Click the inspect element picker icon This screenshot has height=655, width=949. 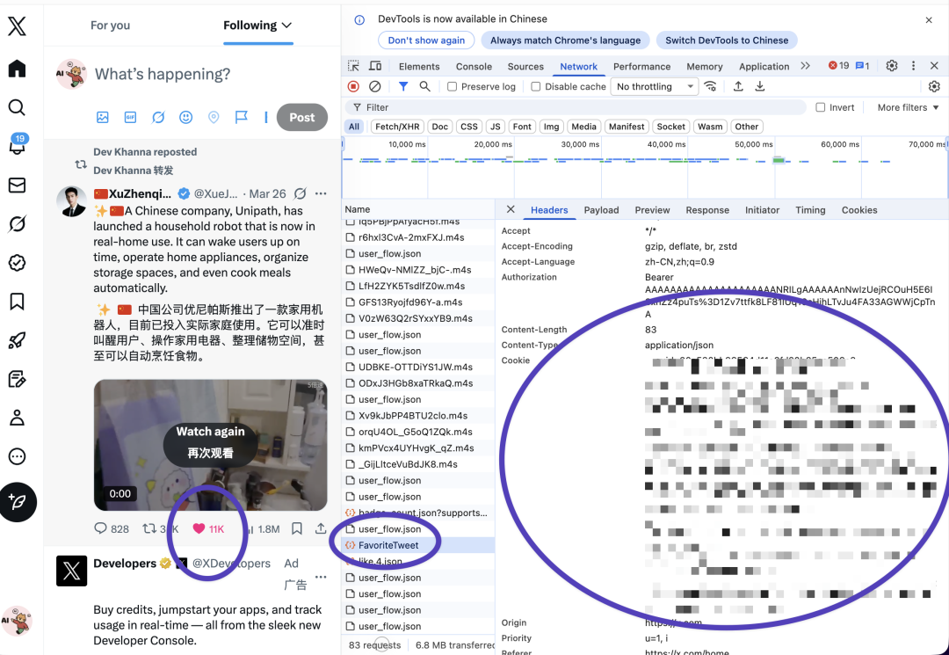[x=353, y=66]
